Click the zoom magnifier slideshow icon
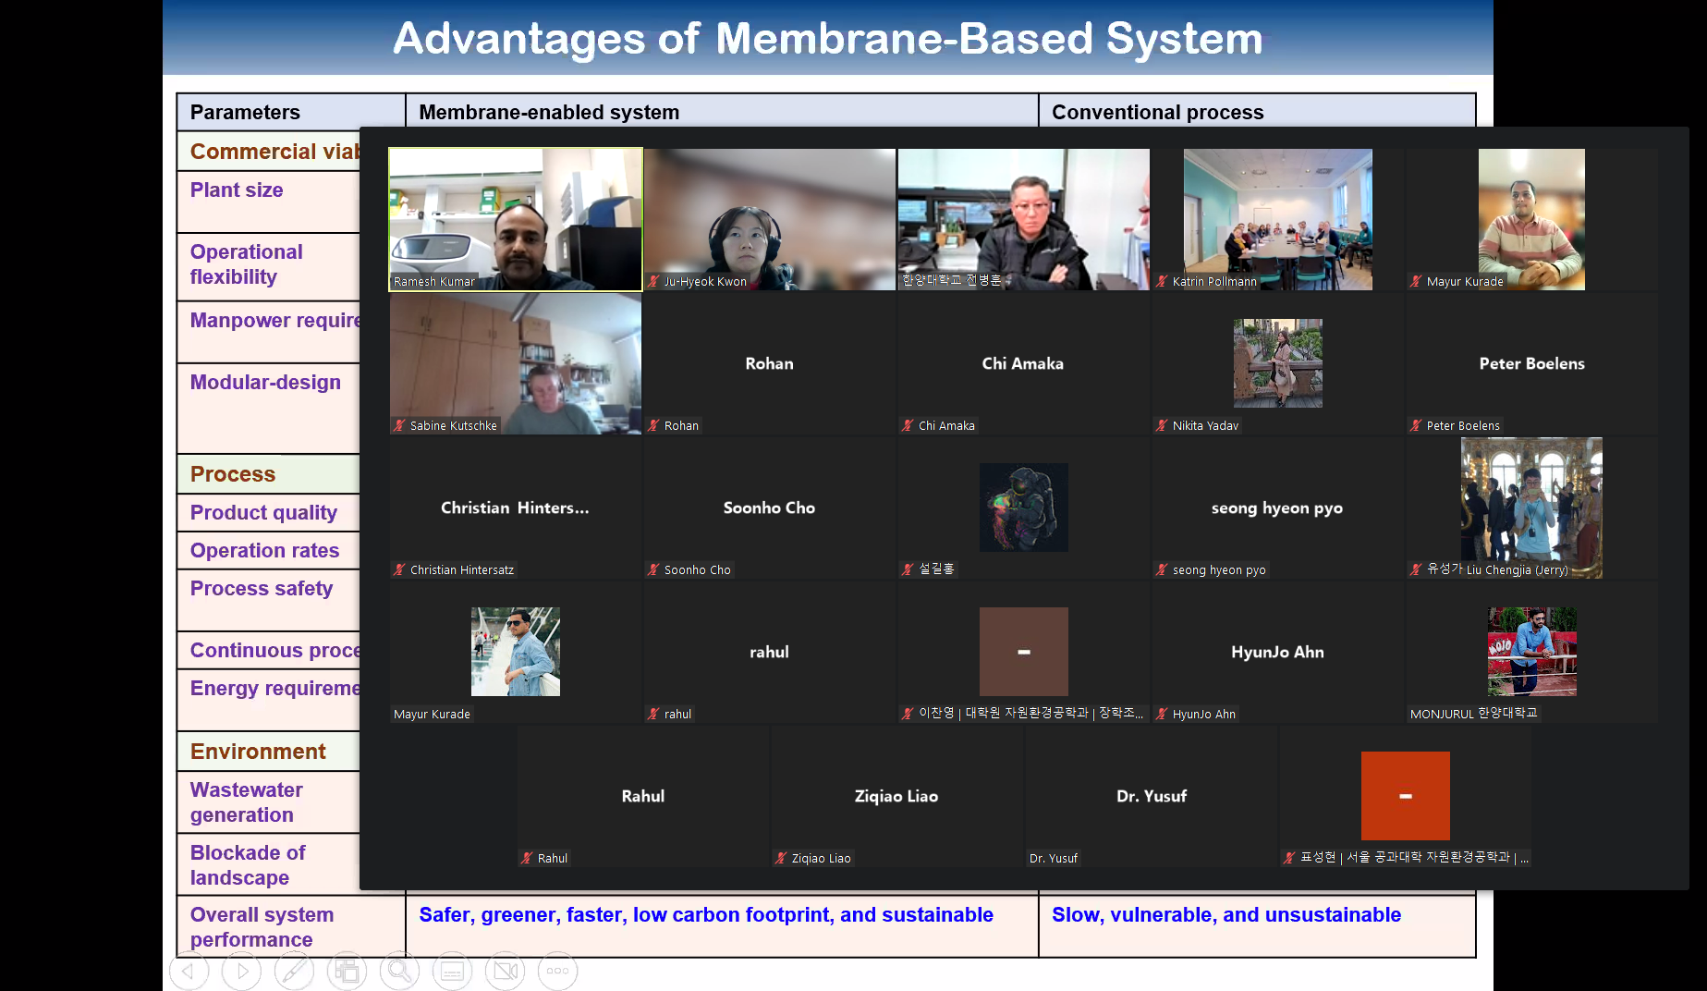1707x991 pixels. [399, 971]
